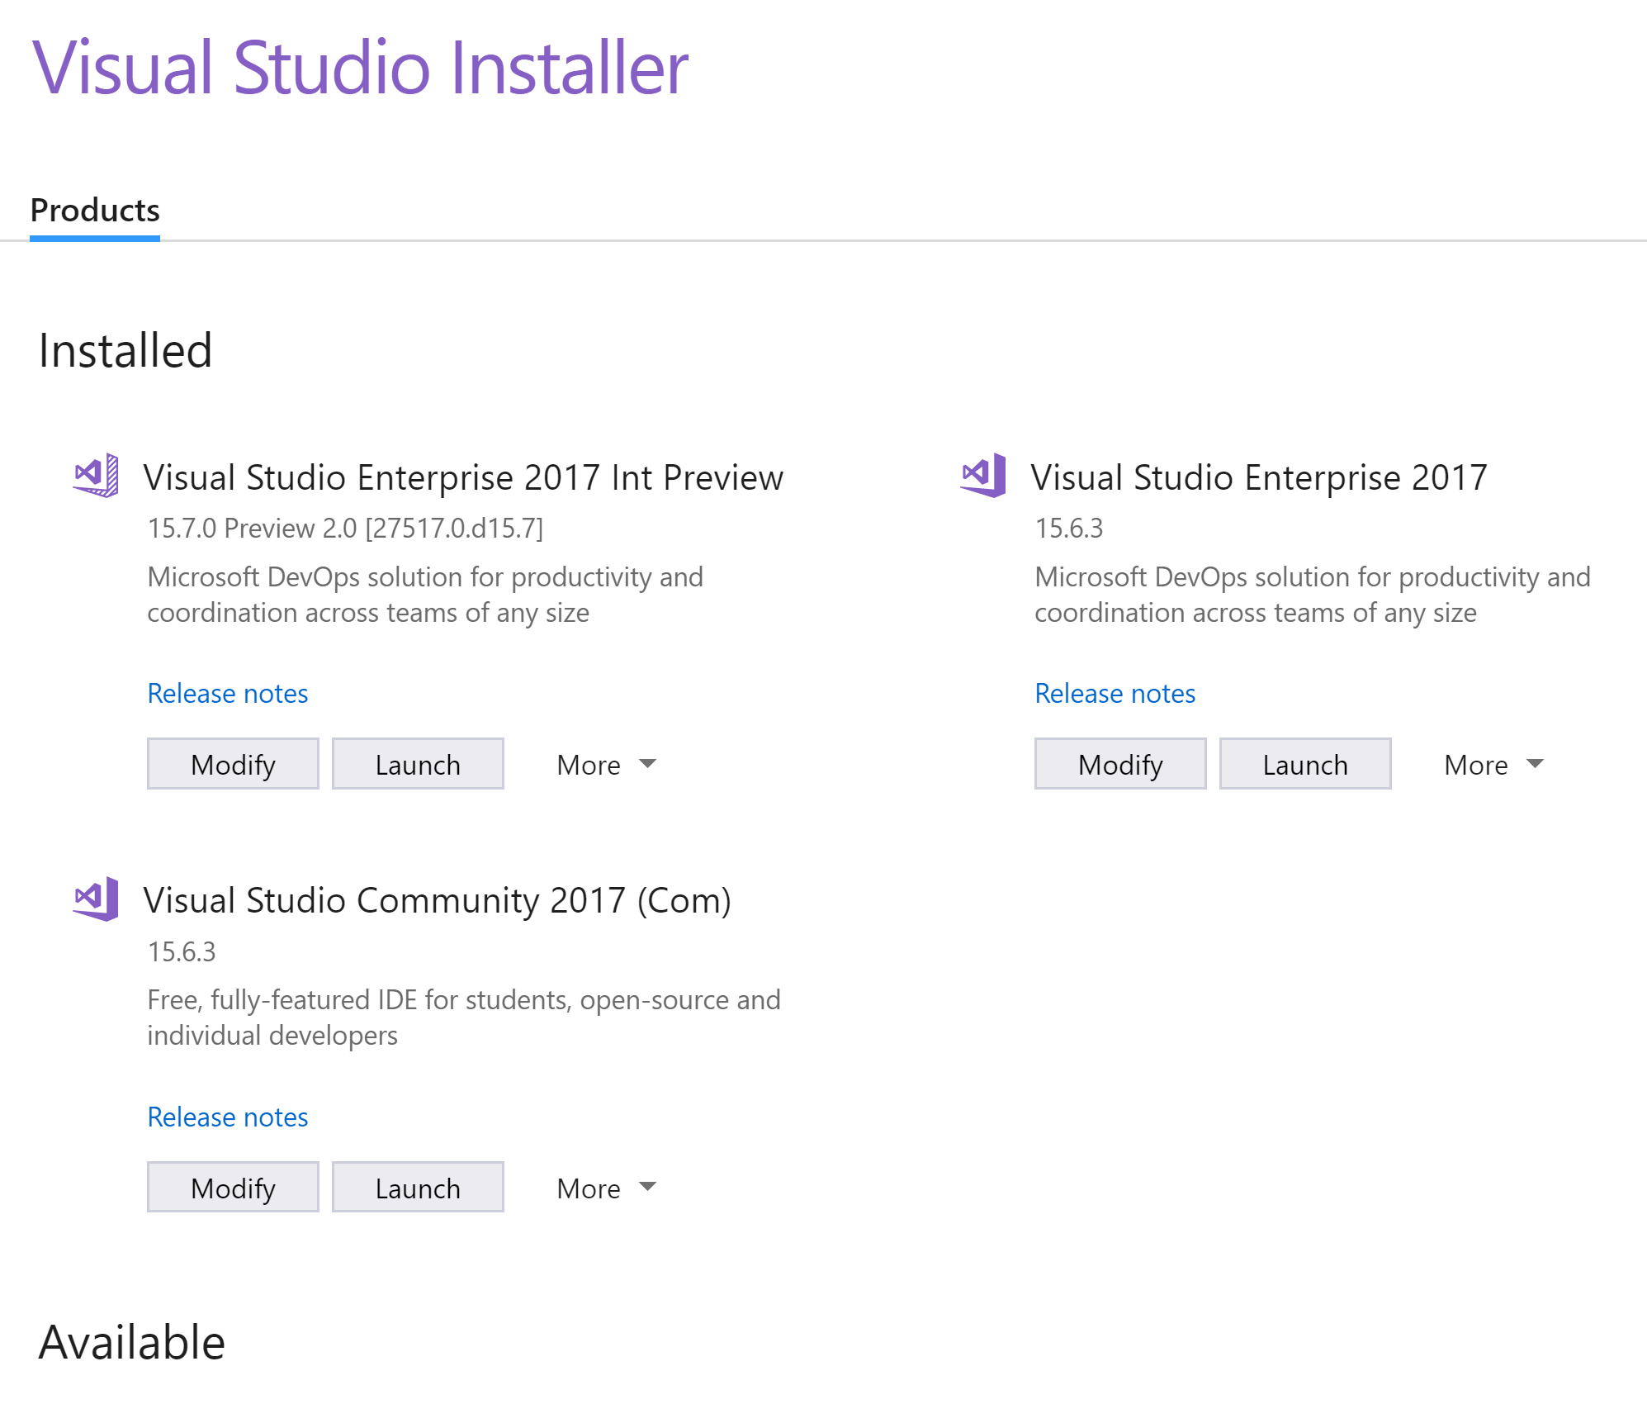Click the Installed section heading

pos(125,350)
